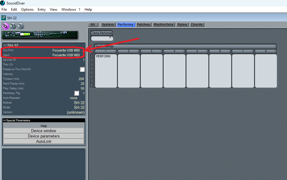Image resolution: width=287 pixels, height=180 pixels.
Task: Click the pink AutoLink chain icon
Action: pos(6,26)
